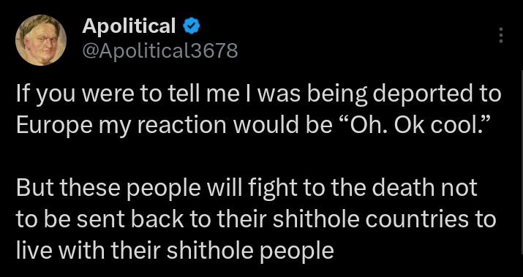Open the three-dot more options menu

500,35
